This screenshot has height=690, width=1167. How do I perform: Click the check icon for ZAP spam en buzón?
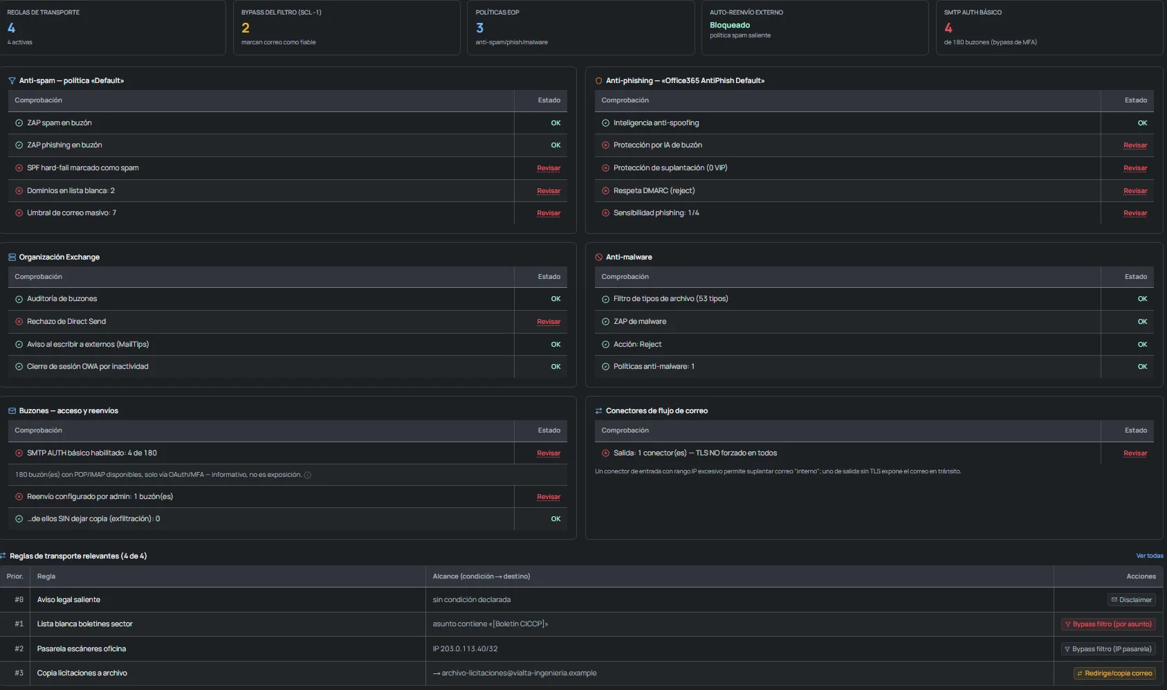pyautogui.click(x=19, y=123)
